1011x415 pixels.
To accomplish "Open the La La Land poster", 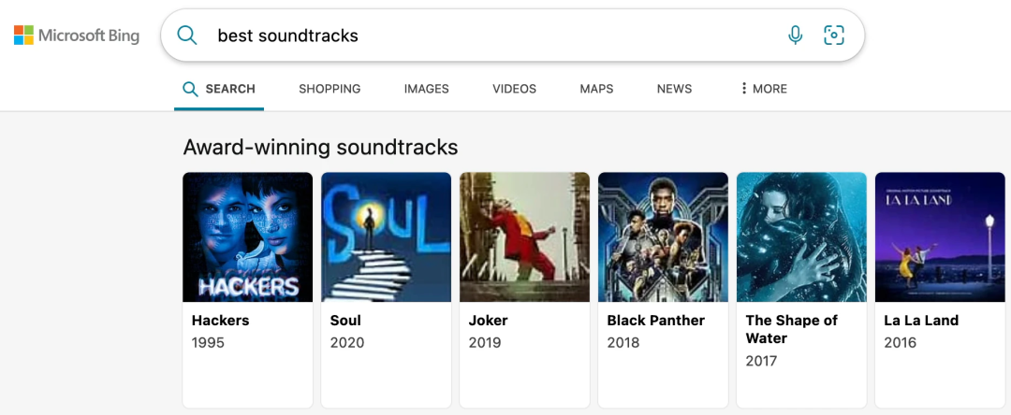I will [x=940, y=236].
